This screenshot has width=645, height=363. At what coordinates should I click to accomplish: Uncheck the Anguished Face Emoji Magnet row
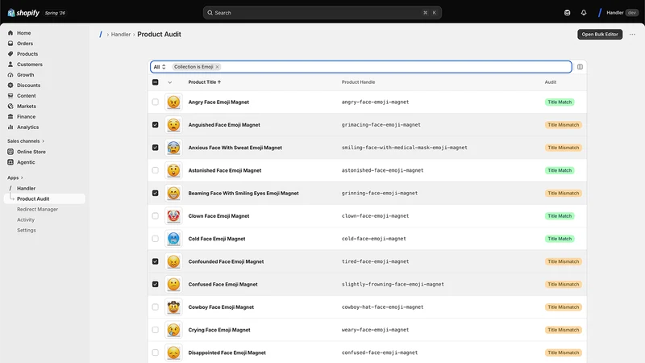point(155,125)
